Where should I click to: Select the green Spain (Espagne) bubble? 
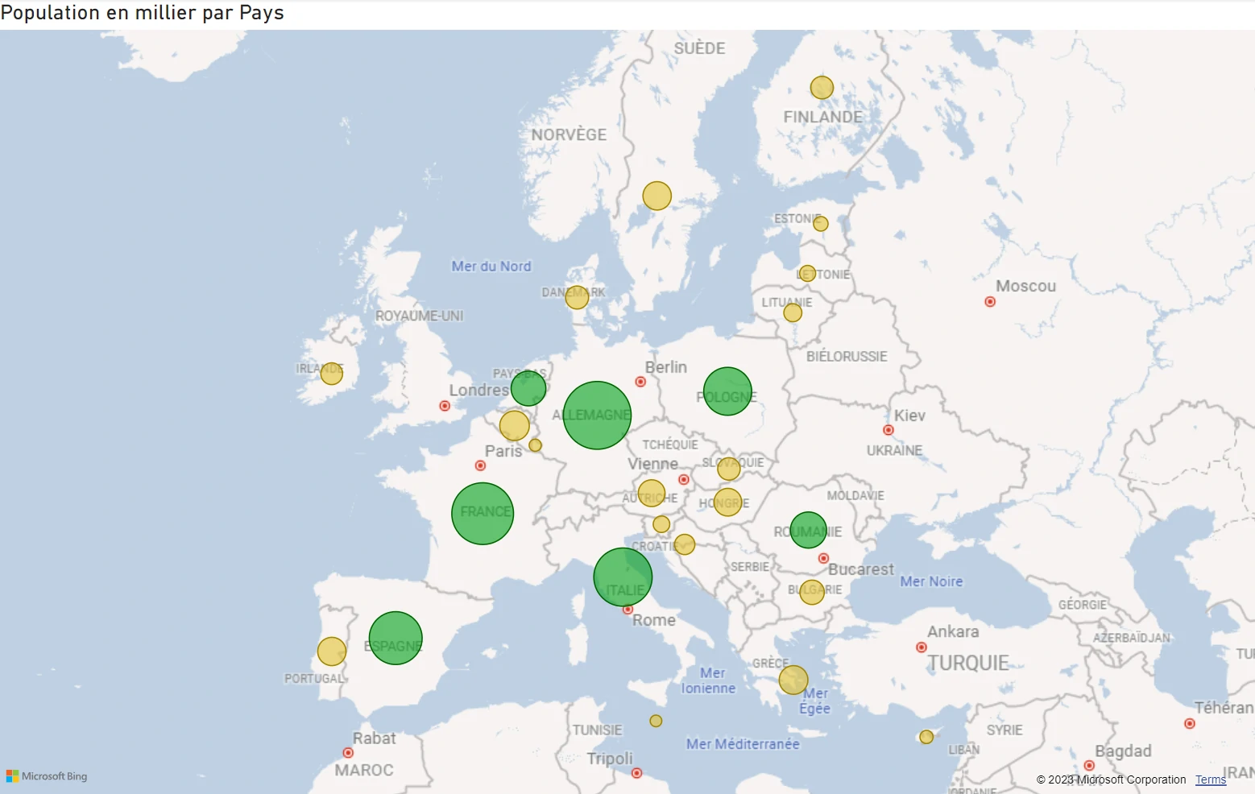click(x=396, y=638)
